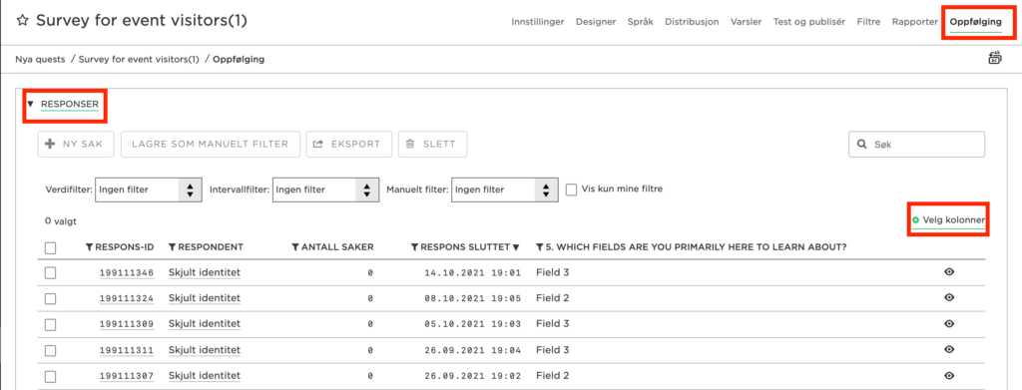
Task: View response 199111324 using its eye icon
Action: (x=949, y=297)
